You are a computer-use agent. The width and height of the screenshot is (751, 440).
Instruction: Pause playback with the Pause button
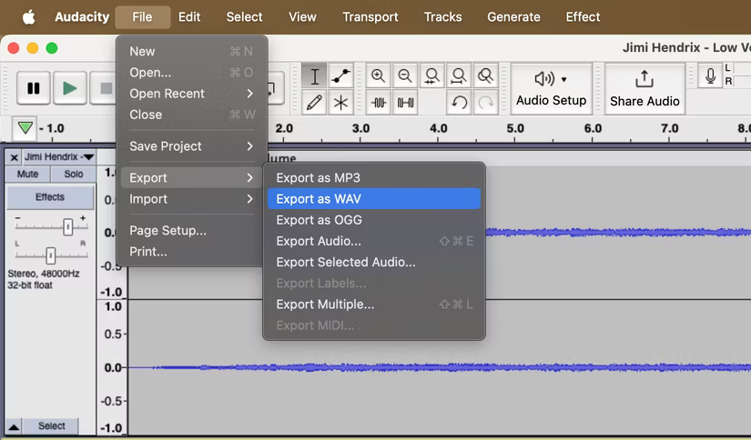[x=34, y=88]
